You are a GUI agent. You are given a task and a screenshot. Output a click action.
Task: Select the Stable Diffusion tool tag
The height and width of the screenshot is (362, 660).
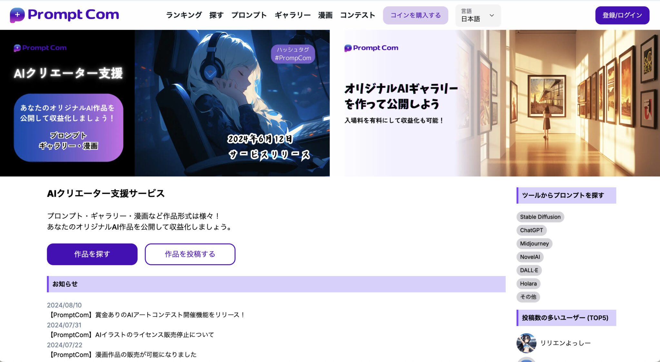540,217
